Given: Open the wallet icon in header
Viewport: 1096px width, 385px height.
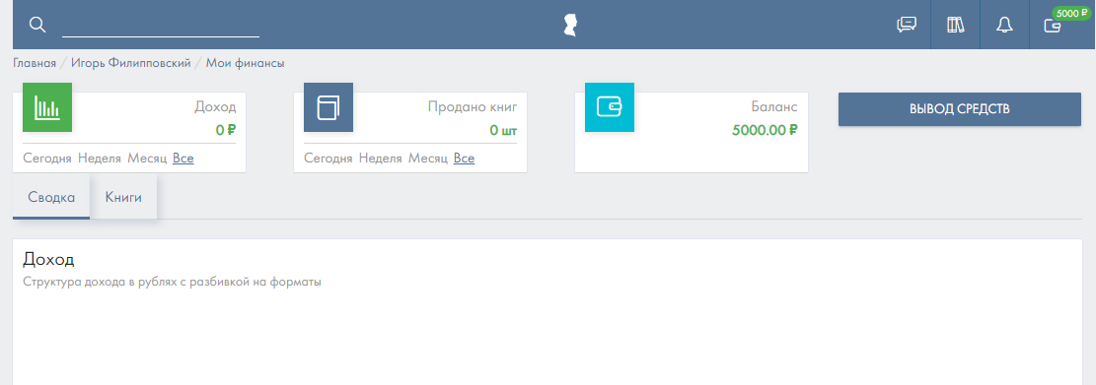Looking at the screenshot, I should coord(1052,27).
